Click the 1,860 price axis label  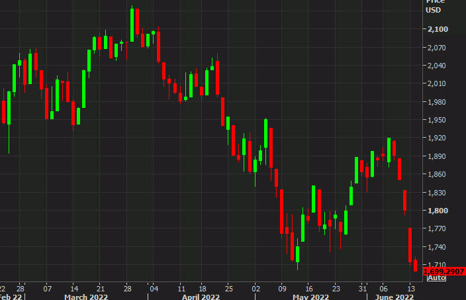(437, 174)
